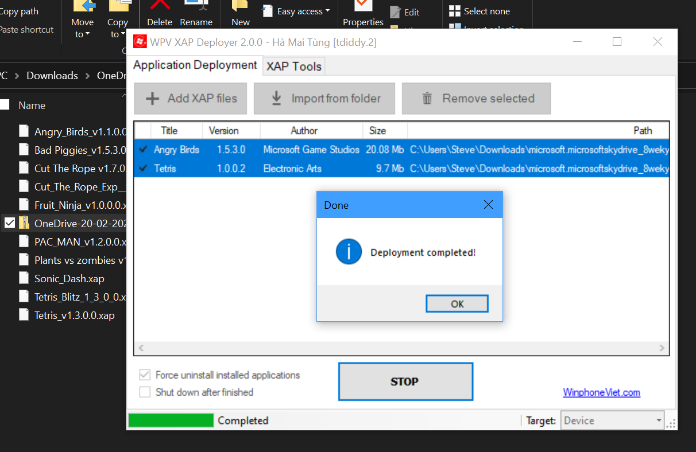Image resolution: width=696 pixels, height=452 pixels.
Task: Add XAP files button
Action: coord(191,99)
